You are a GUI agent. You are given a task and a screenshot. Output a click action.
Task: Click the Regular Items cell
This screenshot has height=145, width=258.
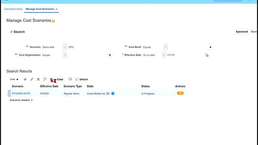click(x=71, y=93)
